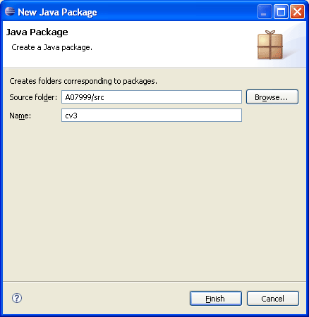Click the wrapped package banner image
The height and width of the screenshot is (317, 309).
(270, 45)
